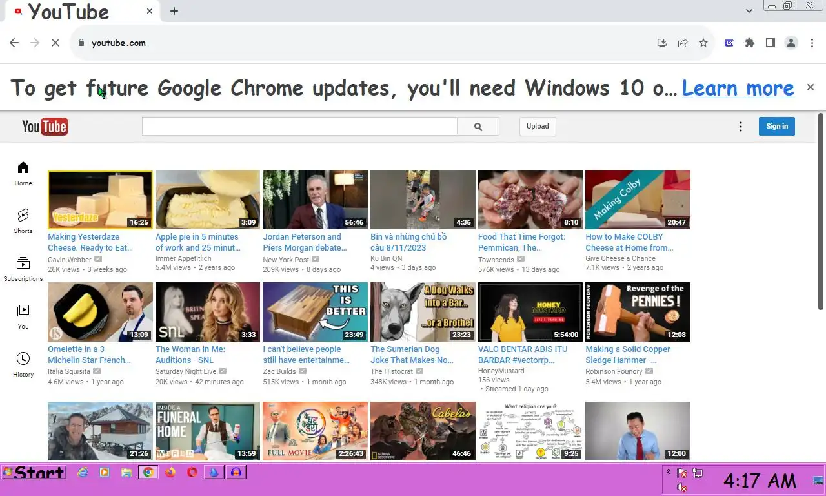826x496 pixels.
Task: Focus the YouTube search field
Action: (299, 127)
